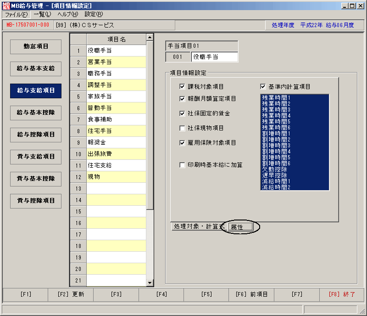Open the 一覧(L) menu

pyautogui.click(x=42, y=14)
